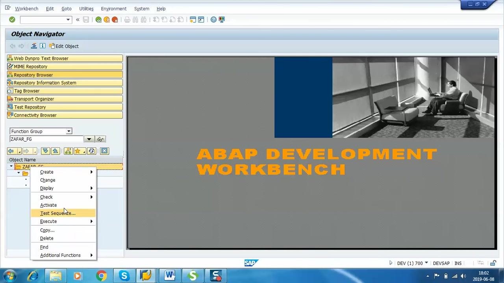Click the Edit Object button
Image resolution: width=504 pixels, height=283 pixels.
tap(64, 46)
